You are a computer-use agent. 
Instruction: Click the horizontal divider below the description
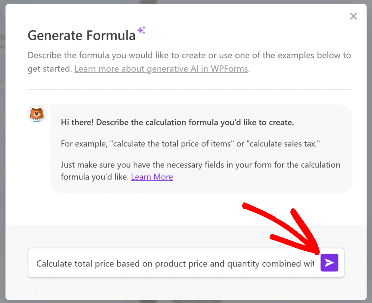(190, 89)
